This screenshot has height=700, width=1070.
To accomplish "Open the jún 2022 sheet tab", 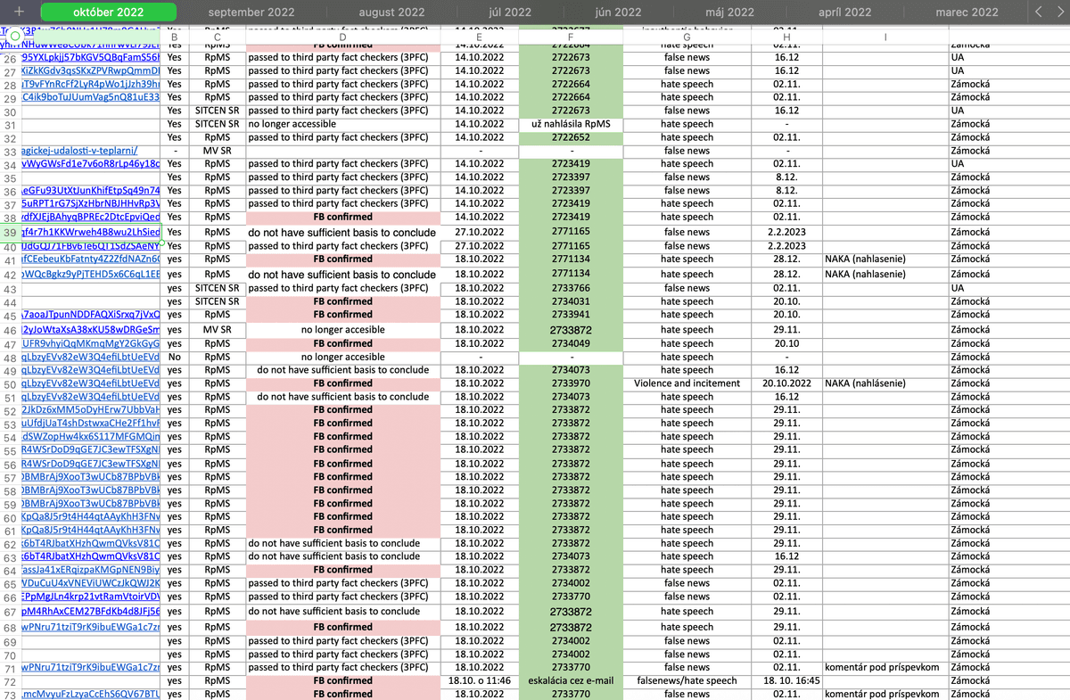I will [x=616, y=12].
